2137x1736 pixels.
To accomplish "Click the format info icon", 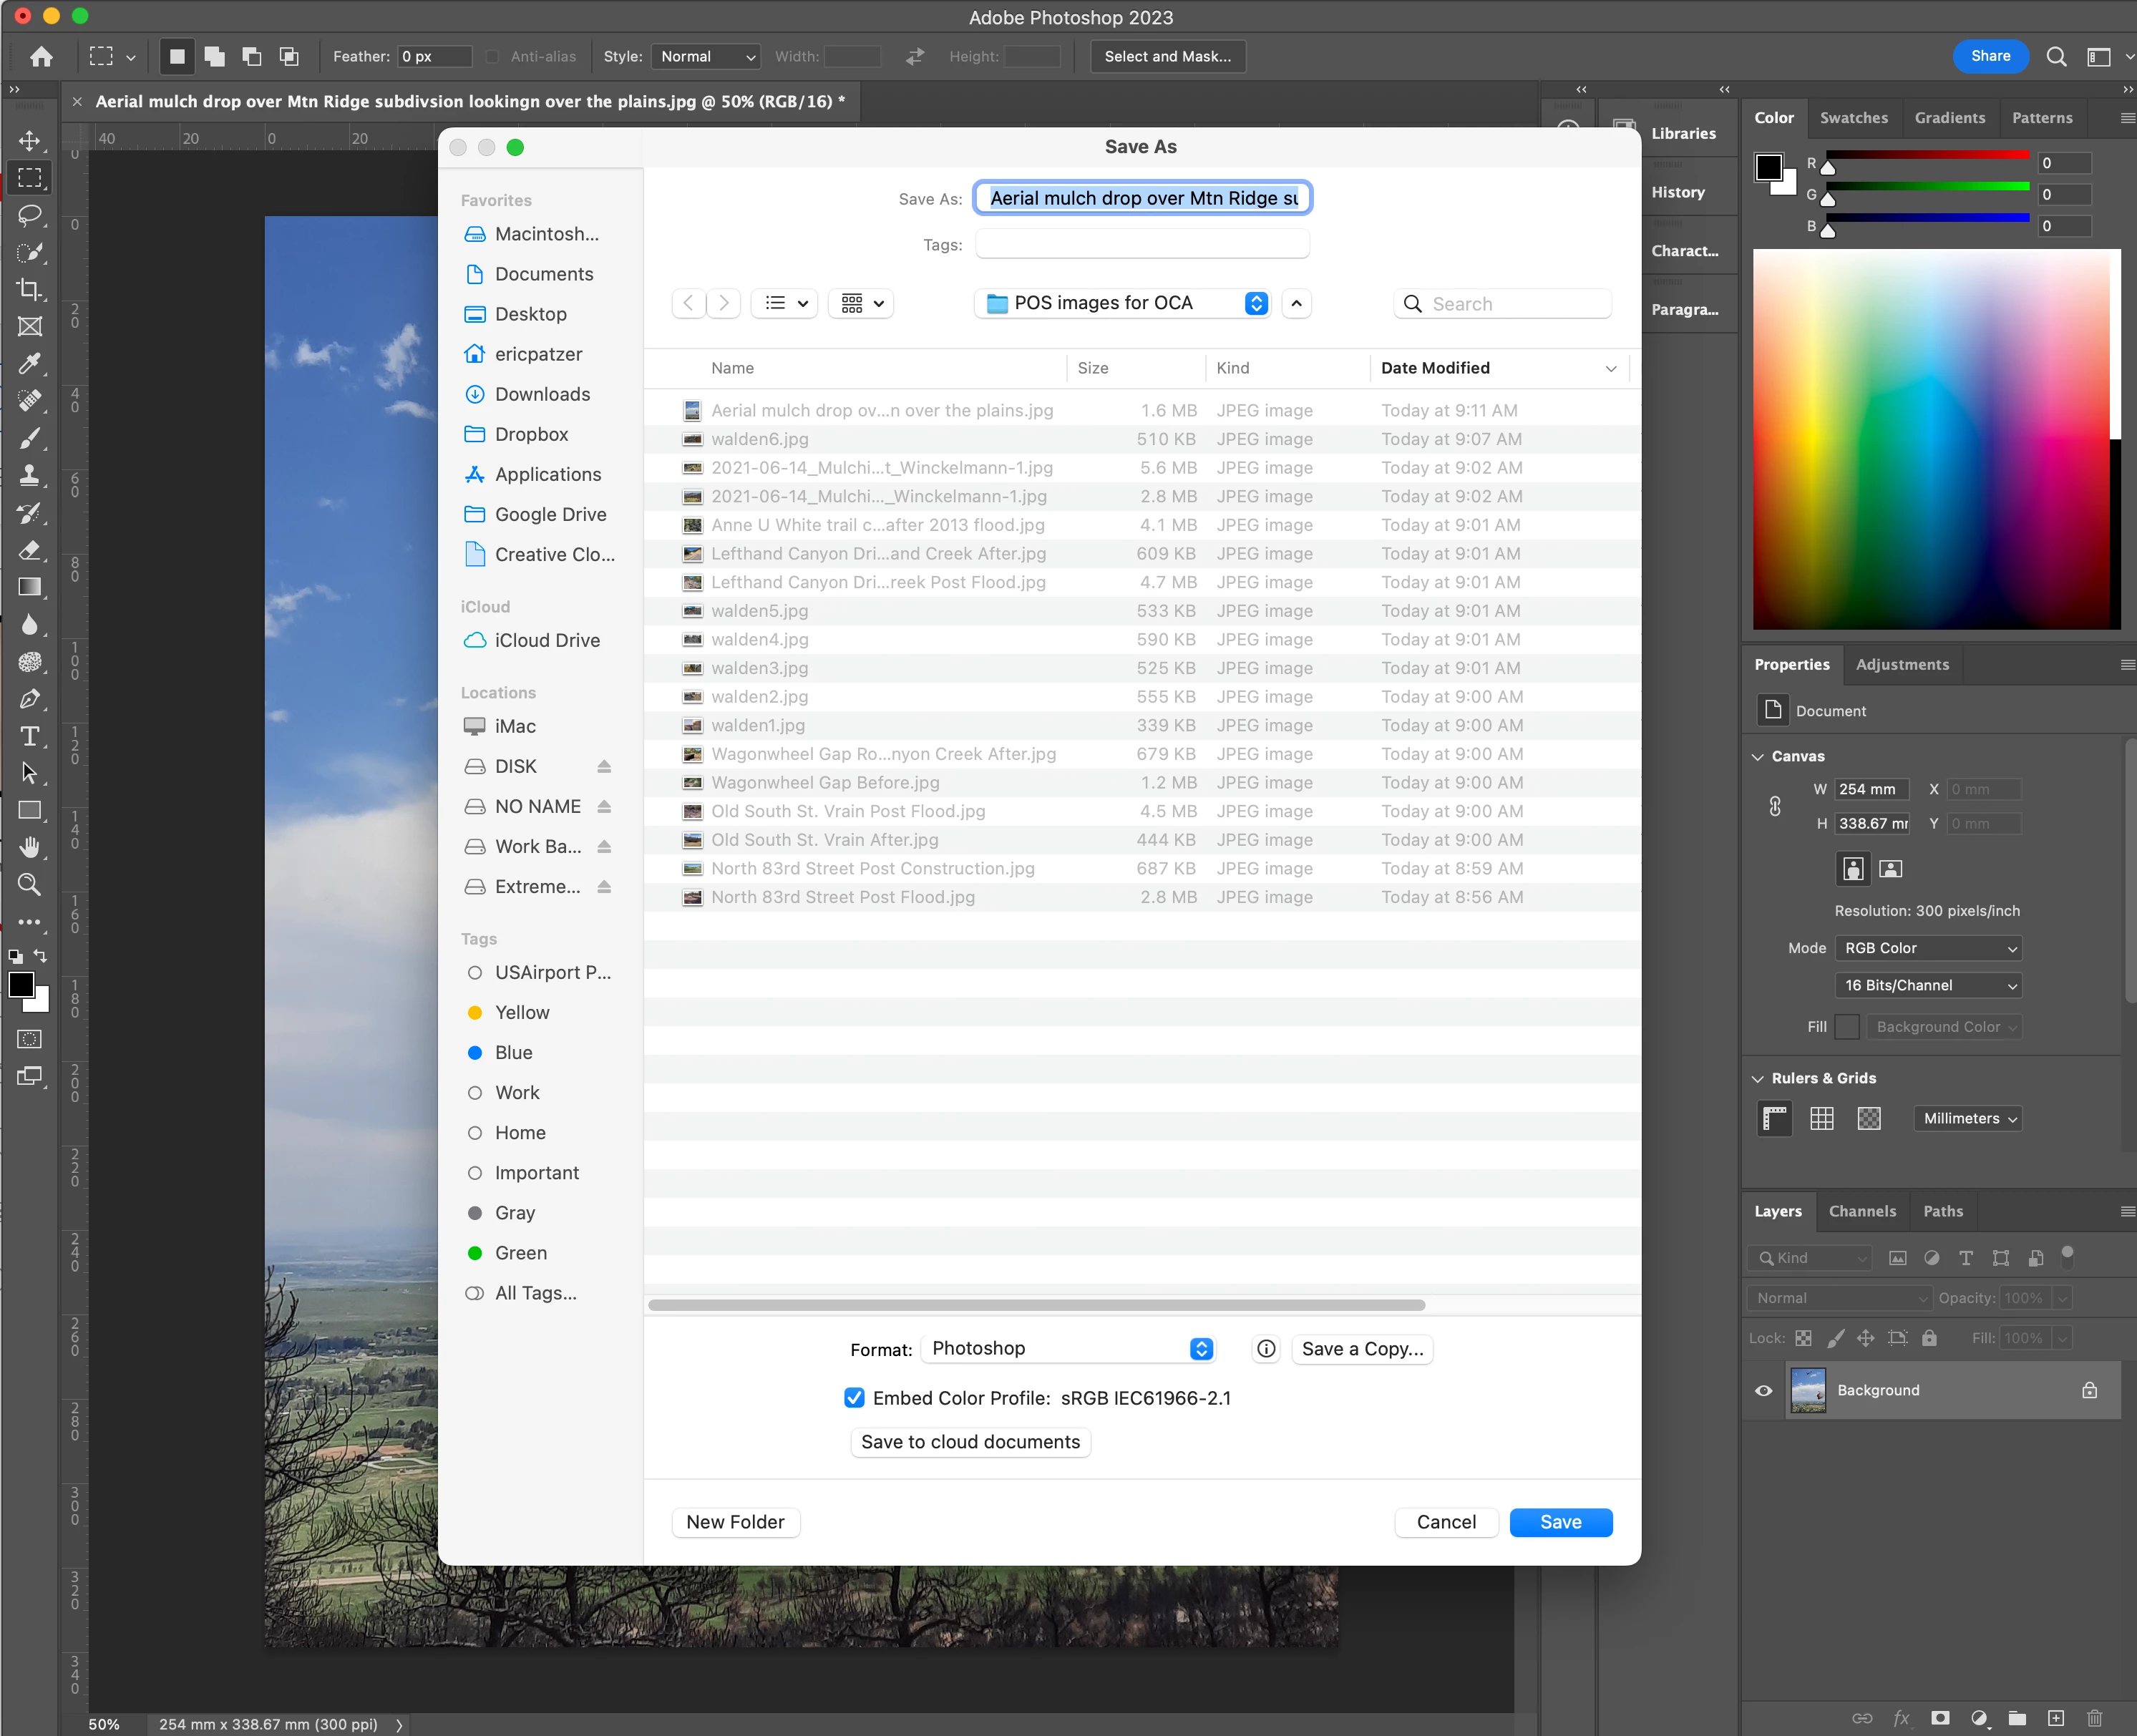I will pos(1265,1349).
